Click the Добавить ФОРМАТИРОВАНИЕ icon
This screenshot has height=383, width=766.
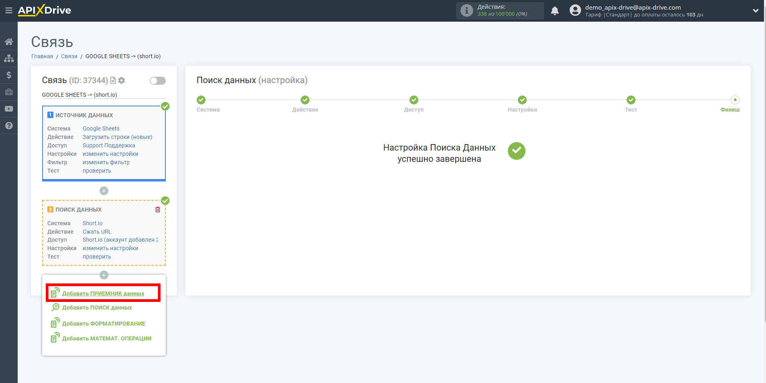55,322
